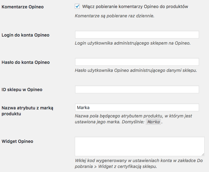Click into the field containing 'Marka'
Viewport: 209px width, 172px height.
click(x=137, y=107)
